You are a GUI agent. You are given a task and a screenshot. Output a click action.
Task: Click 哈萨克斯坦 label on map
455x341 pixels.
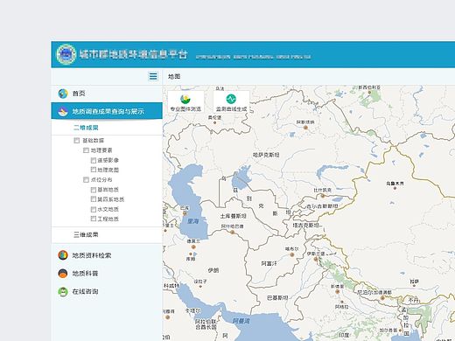[266, 155]
